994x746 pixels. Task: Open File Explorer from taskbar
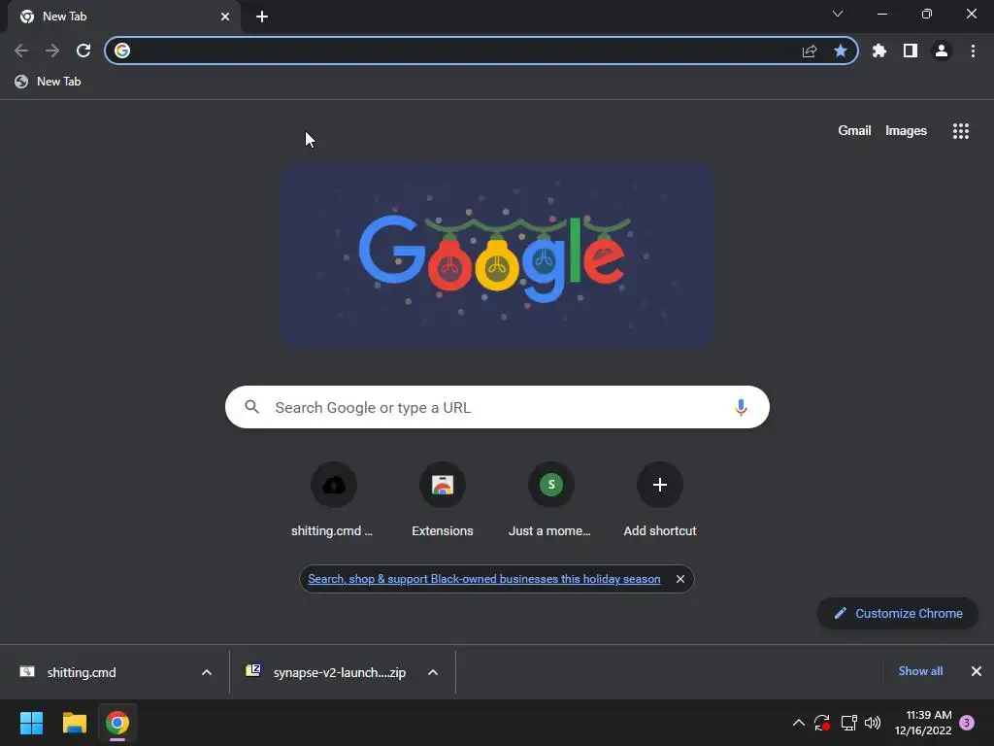74,723
